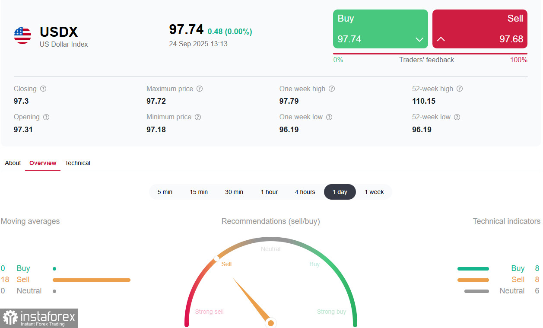The image size is (543, 328).
Task: Click the 0% buy feedback percentage
Action: point(338,60)
